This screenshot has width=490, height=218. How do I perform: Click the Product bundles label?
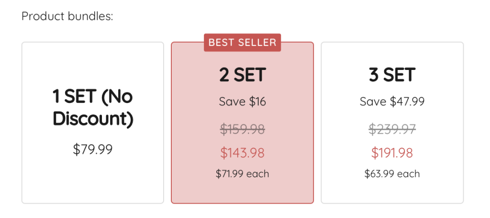click(67, 16)
